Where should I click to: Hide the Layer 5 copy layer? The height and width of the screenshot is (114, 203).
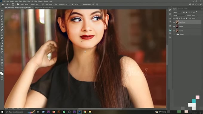tap(174, 22)
